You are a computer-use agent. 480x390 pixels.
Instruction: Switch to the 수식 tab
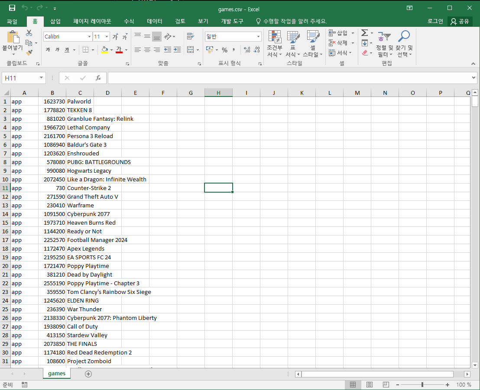(129, 21)
